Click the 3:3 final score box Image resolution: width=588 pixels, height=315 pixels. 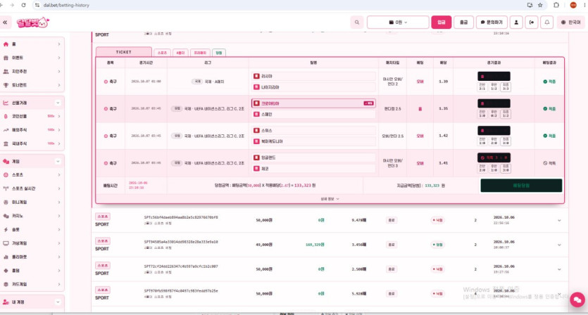tap(506, 87)
